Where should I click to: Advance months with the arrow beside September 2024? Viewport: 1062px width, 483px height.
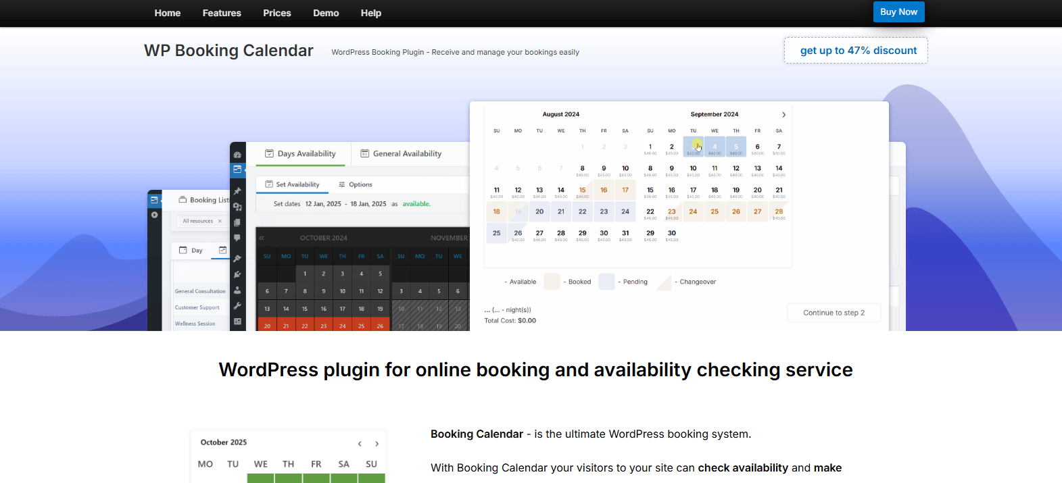[783, 115]
